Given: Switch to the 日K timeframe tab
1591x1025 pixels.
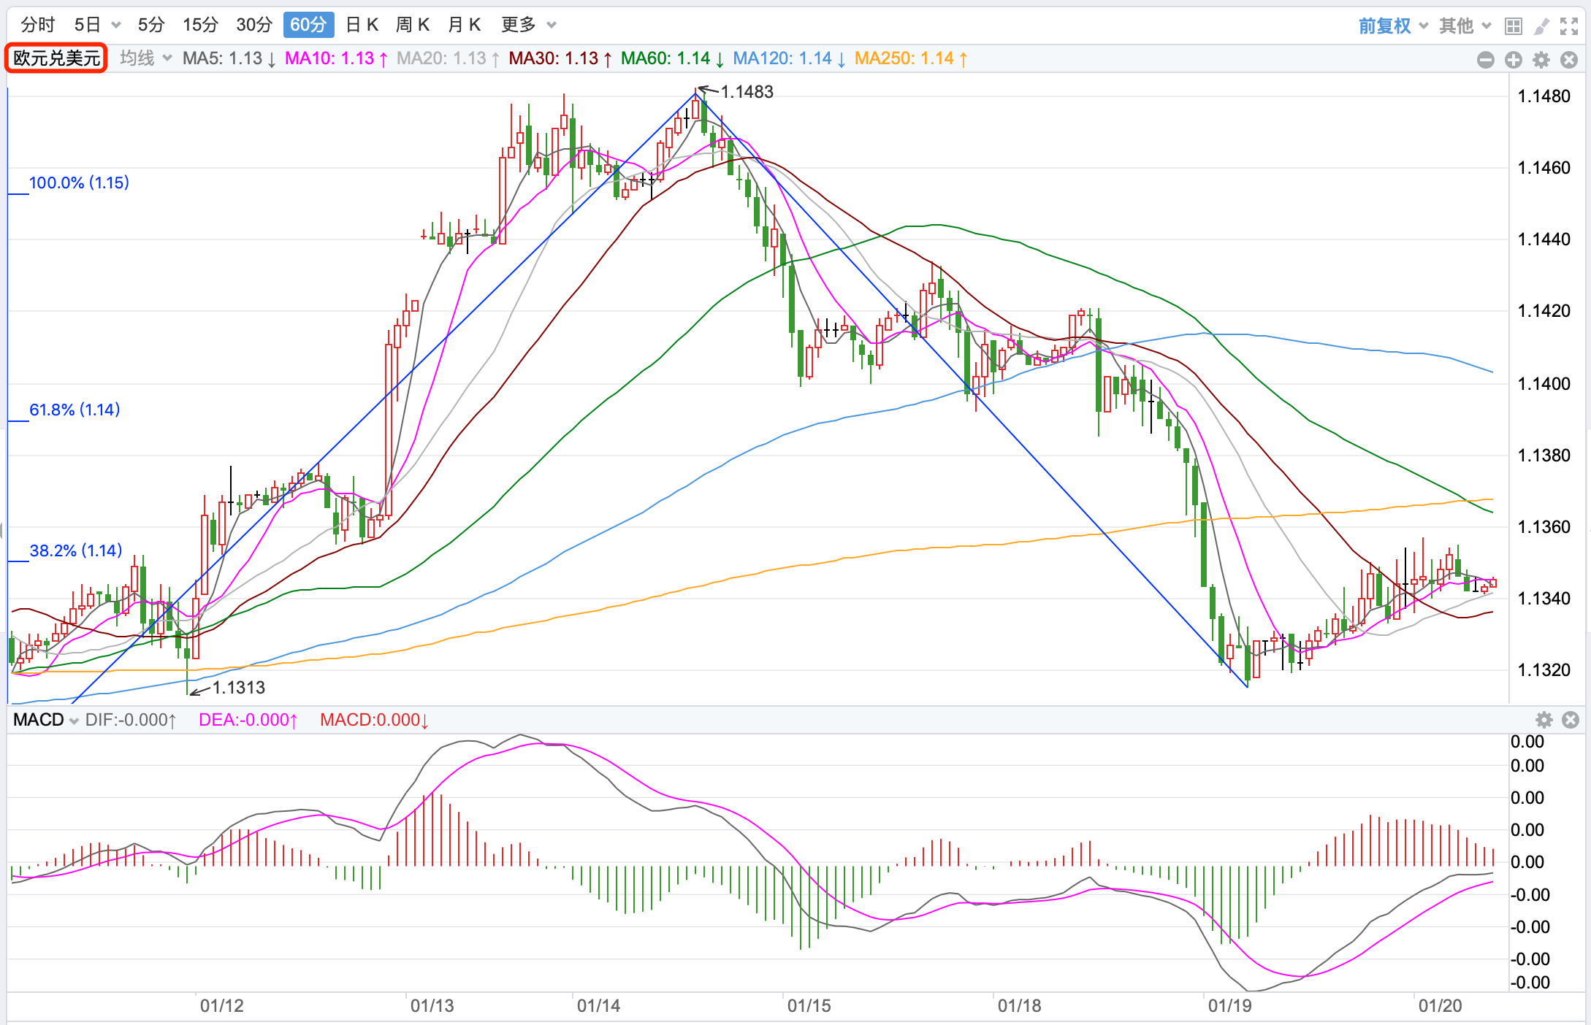Looking at the screenshot, I should point(362,25).
